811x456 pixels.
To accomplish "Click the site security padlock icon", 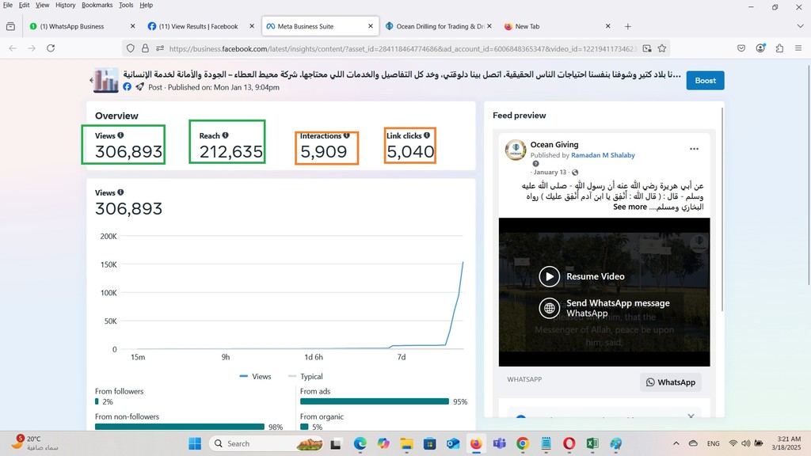I will (x=146, y=48).
